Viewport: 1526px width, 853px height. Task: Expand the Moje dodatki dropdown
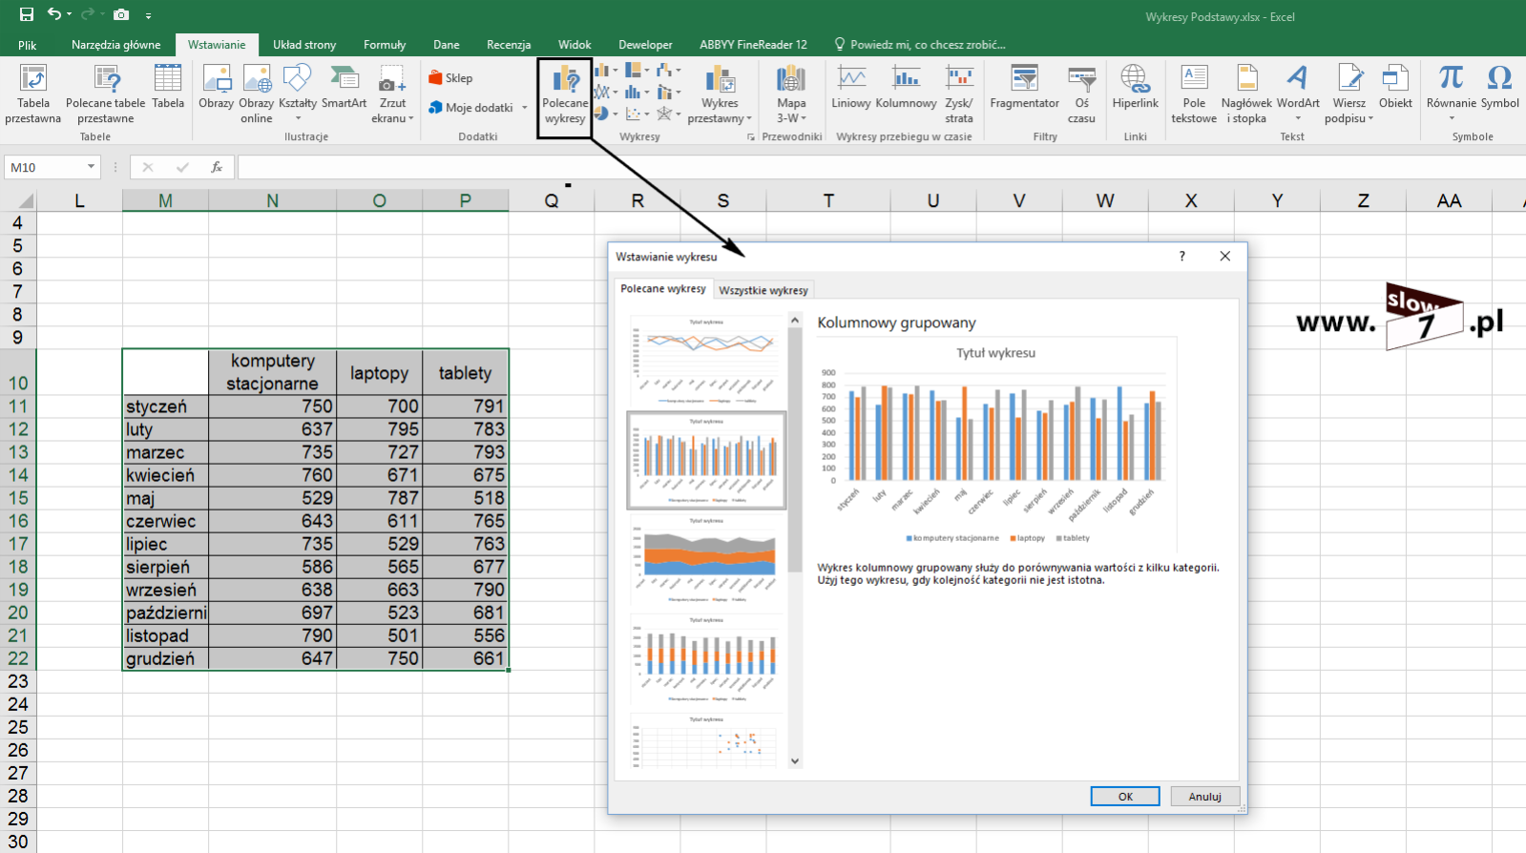(525, 108)
